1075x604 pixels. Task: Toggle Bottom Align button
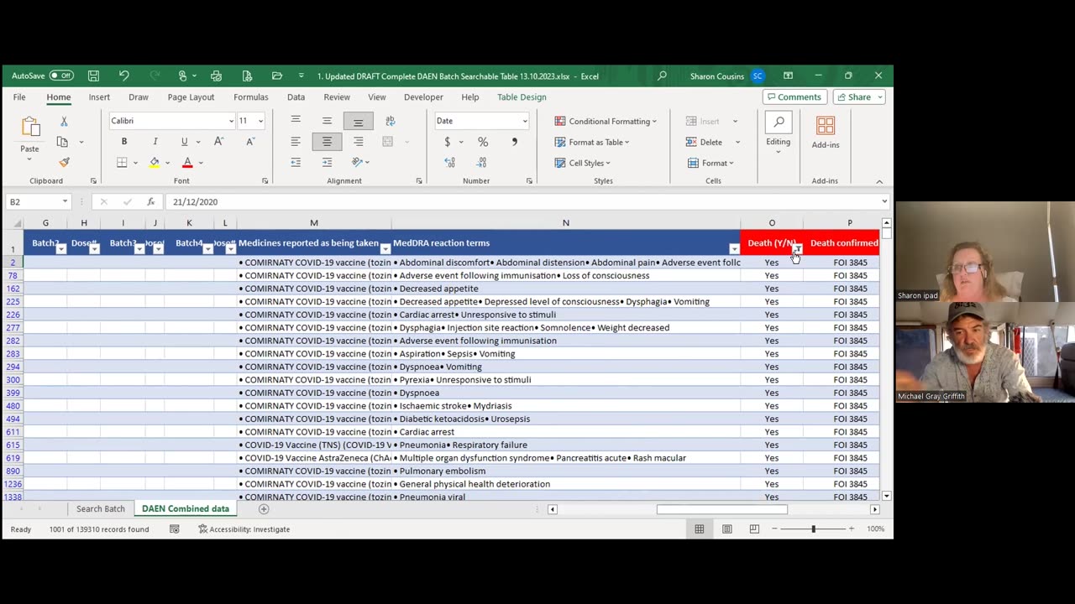click(358, 121)
